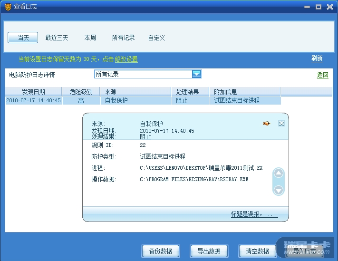Click the 阻止 result cell in table
338x261 pixels.
point(191,101)
